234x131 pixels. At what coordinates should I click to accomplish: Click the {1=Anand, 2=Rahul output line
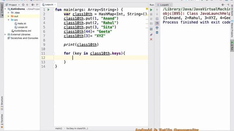coord(196,18)
